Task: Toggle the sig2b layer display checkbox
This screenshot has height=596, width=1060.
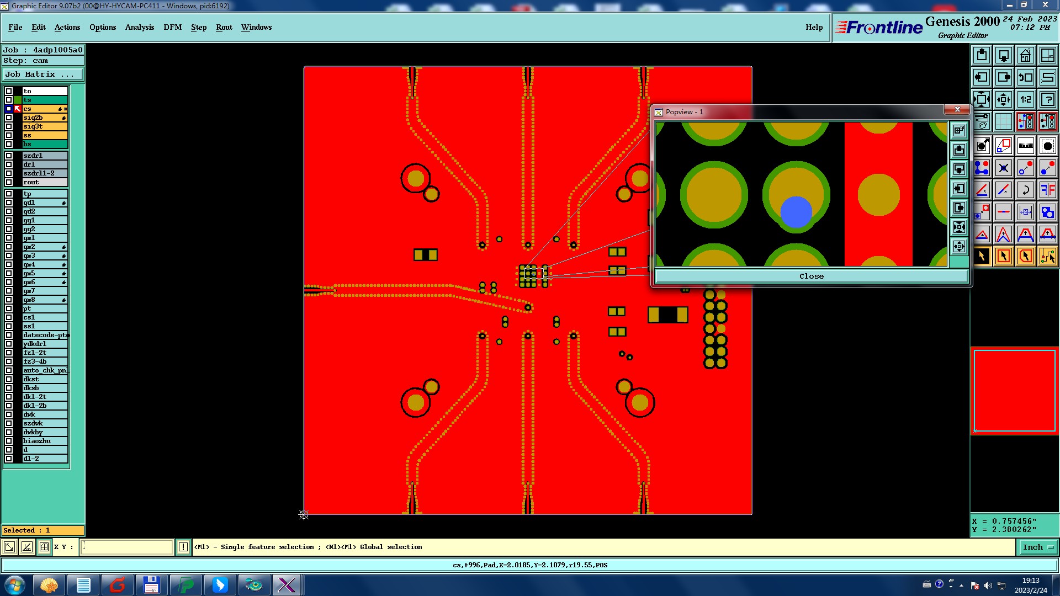Action: 9,118
